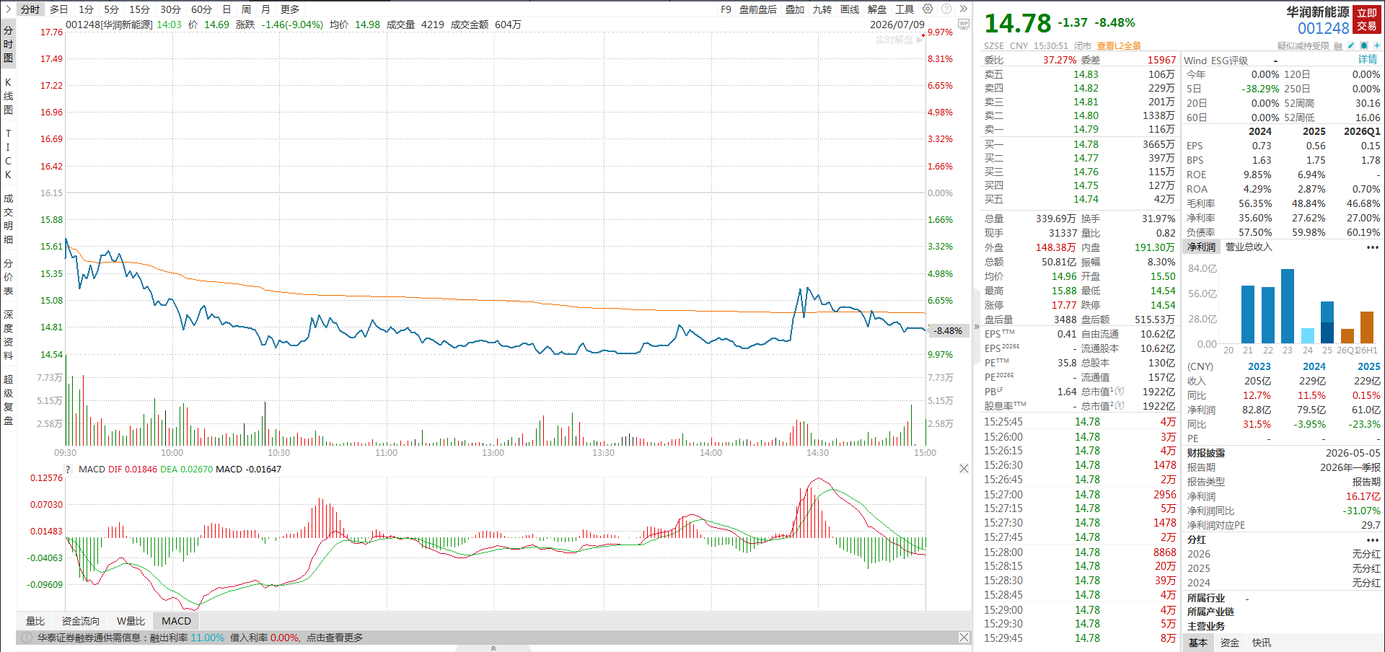The width and height of the screenshot is (1385, 652).
Task: Switch to the 资金流向 tab
Action: (x=80, y=621)
